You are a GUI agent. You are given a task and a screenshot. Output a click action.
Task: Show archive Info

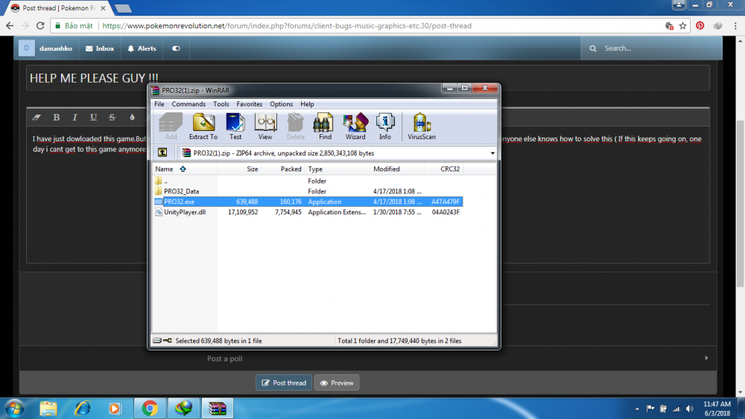point(385,126)
